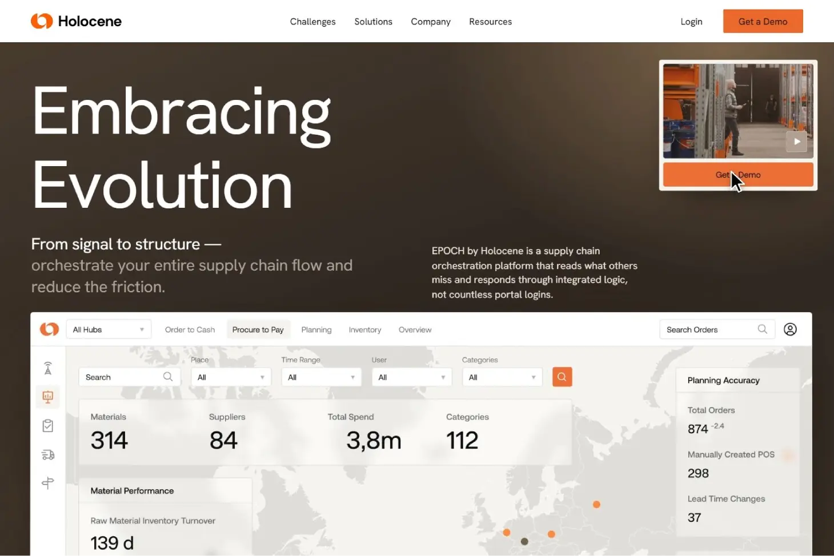This screenshot has width=834, height=556.
Task: Open the Resources menu
Action: pyautogui.click(x=491, y=22)
